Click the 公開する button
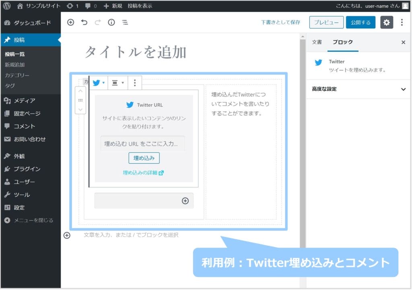 [360, 23]
